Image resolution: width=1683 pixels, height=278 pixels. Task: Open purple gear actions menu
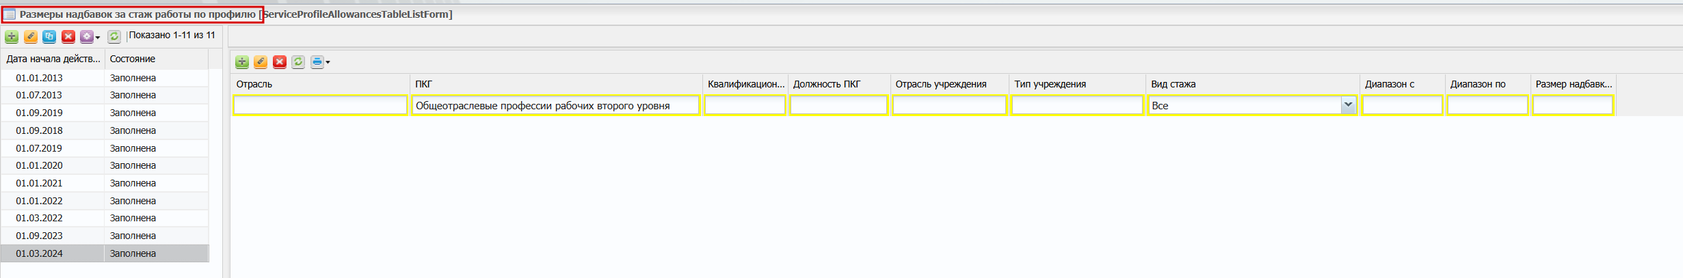[x=90, y=37]
